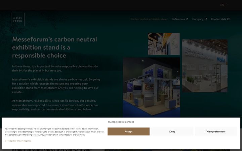Open the Company menu link
Screen dimensions: 242x151
[x=198, y=19]
